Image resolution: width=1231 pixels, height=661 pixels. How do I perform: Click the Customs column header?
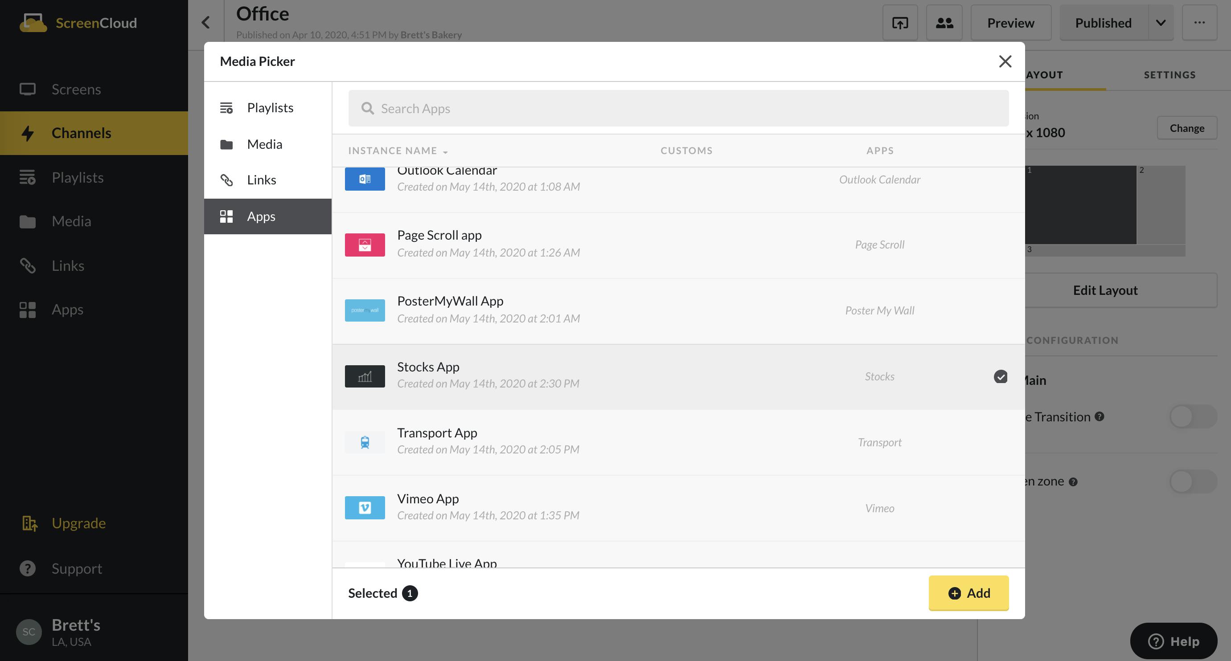686,151
